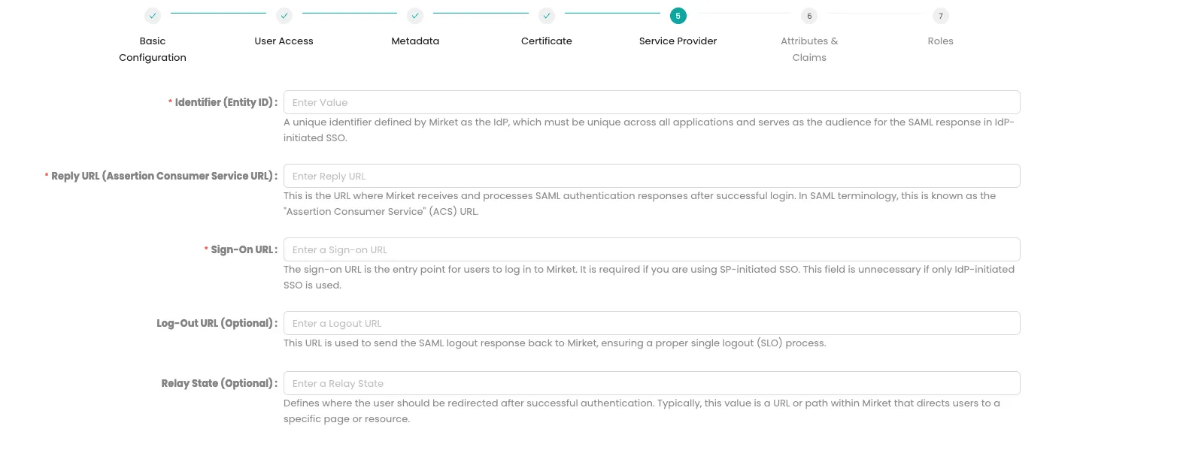Select the Service Provider step label
This screenshot has height=453, width=1177.
678,41
